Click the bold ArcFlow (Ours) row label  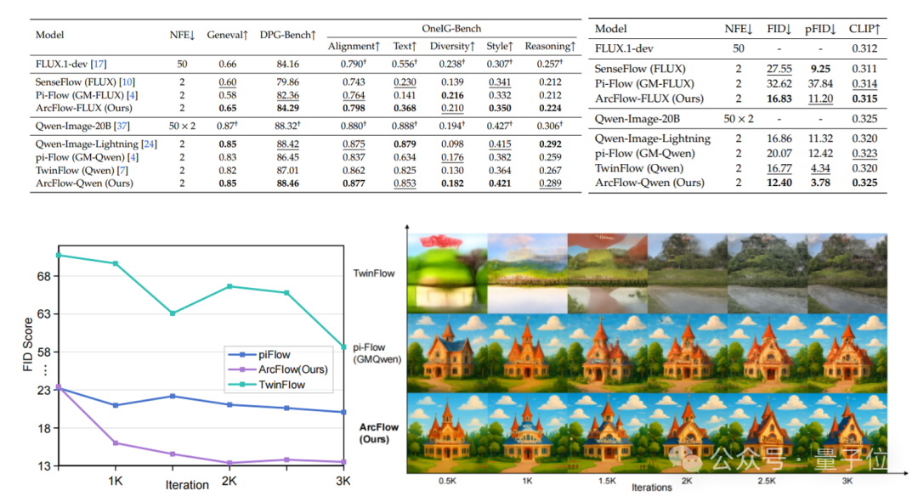click(379, 433)
